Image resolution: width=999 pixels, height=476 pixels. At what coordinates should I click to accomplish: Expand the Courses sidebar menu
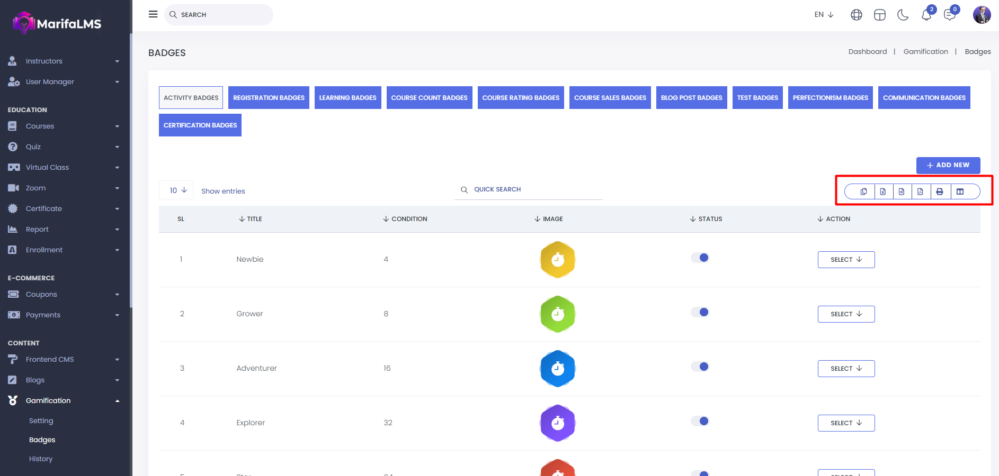(64, 126)
